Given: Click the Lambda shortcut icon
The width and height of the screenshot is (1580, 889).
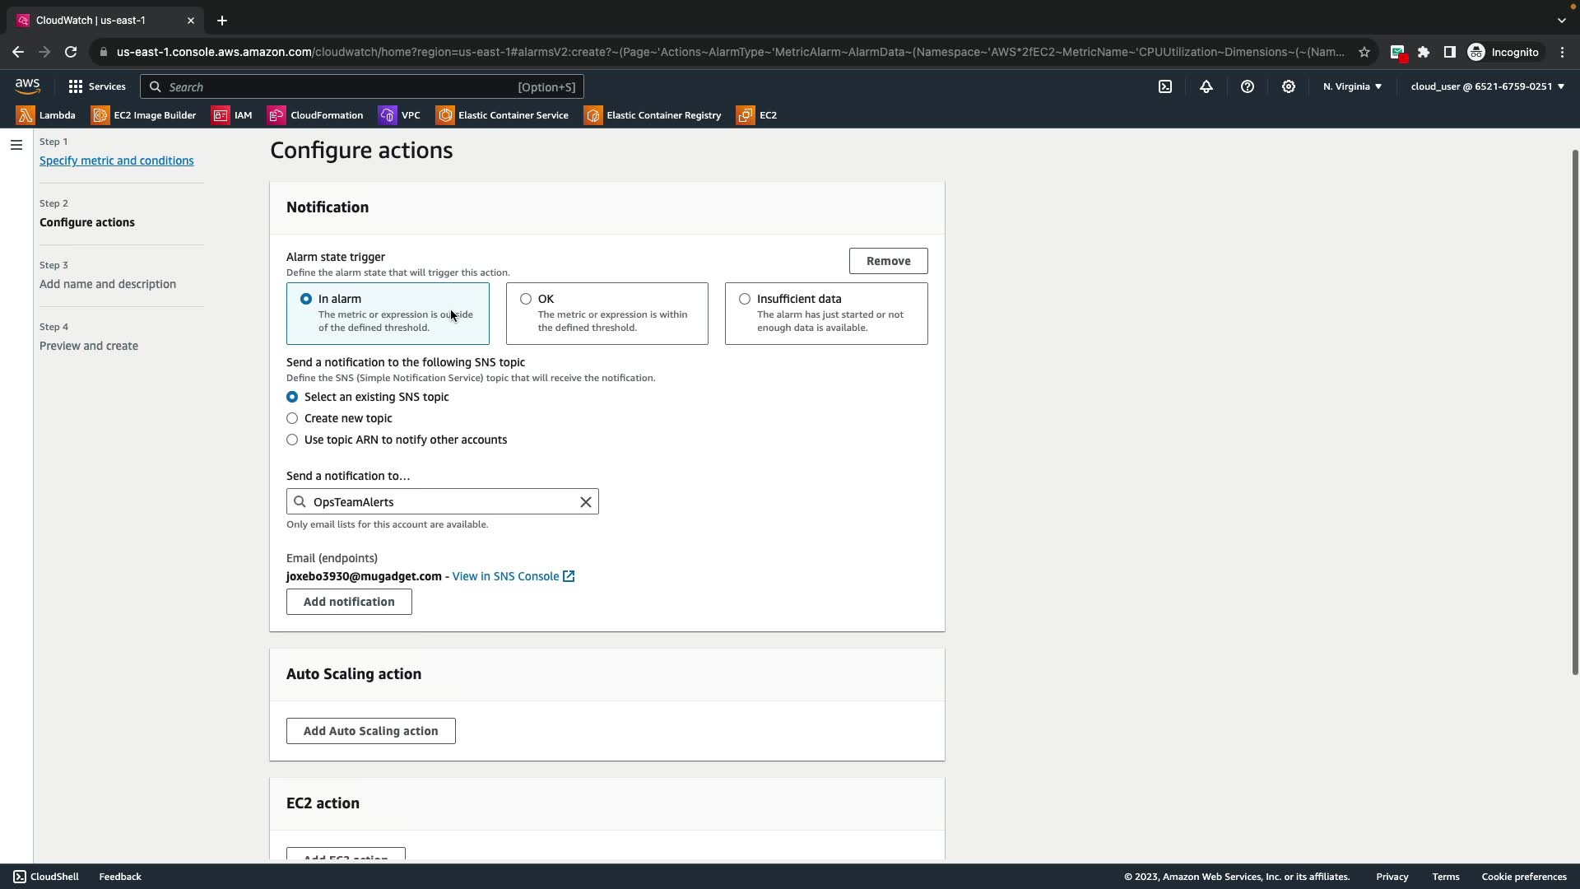Looking at the screenshot, I should click(x=26, y=115).
